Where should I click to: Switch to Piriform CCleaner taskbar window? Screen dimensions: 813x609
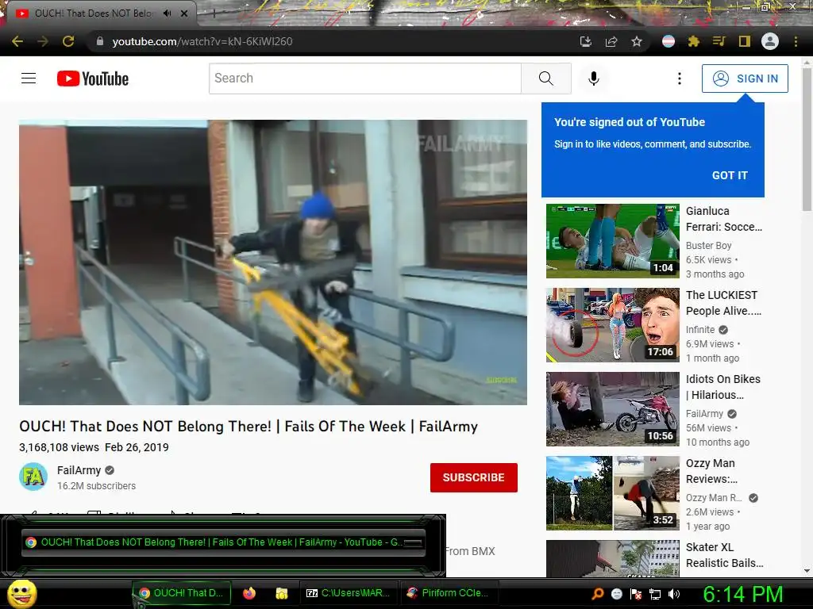[x=449, y=593]
